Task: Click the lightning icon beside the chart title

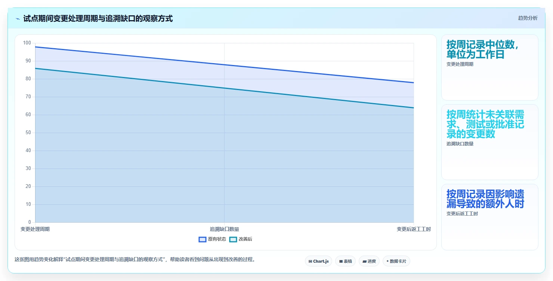Action: [18, 19]
